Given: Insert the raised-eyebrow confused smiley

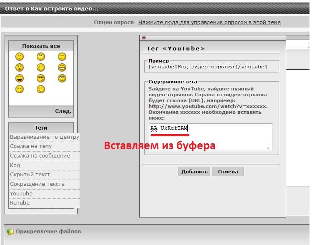Looking at the screenshot, I should 40,57.
